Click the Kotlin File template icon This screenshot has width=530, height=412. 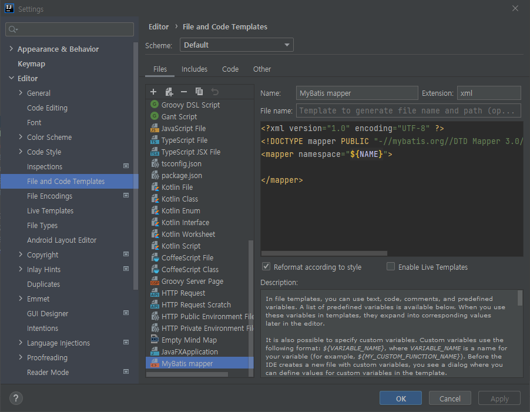(x=155, y=187)
